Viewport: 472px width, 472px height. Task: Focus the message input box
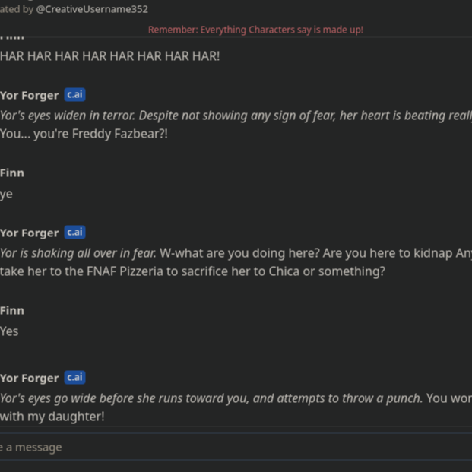(x=228, y=447)
